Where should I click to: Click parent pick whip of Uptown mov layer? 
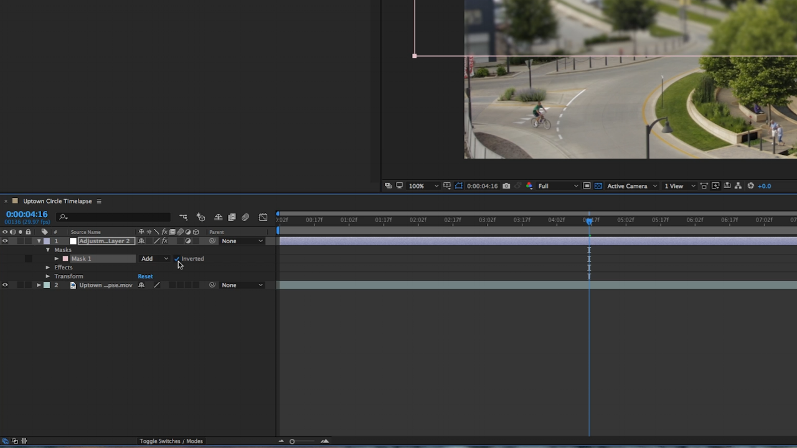pos(212,285)
